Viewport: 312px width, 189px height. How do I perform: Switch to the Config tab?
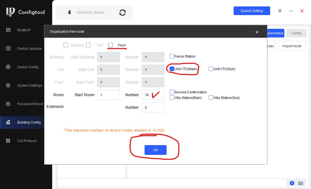(296, 33)
